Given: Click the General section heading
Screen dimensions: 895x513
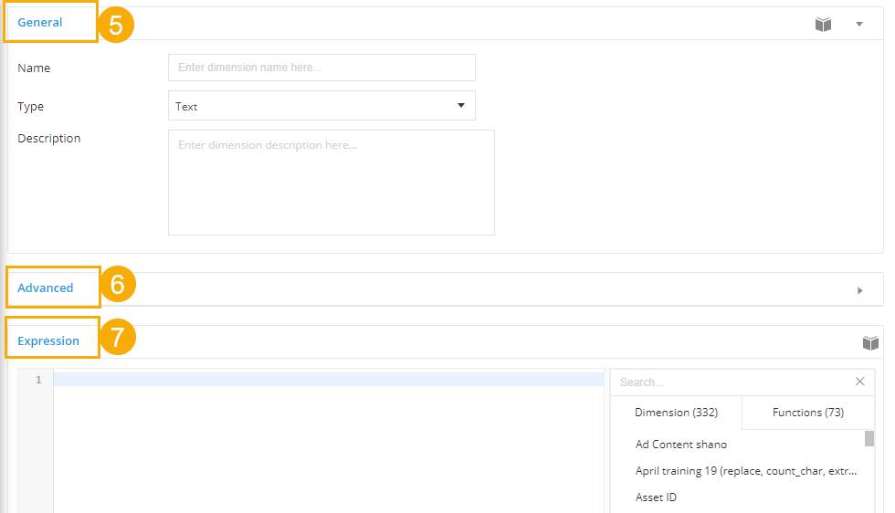Looking at the screenshot, I should pyautogui.click(x=40, y=22).
